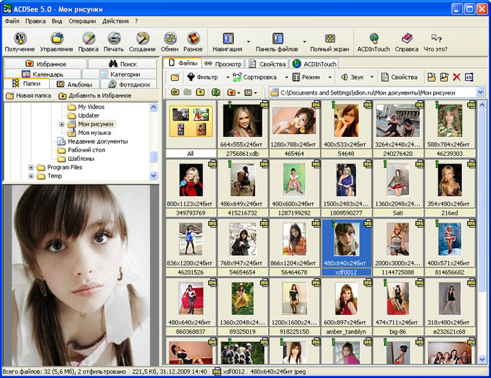This screenshot has height=378, width=491.
Task: Open the Поиск tab
Action: click(123, 64)
